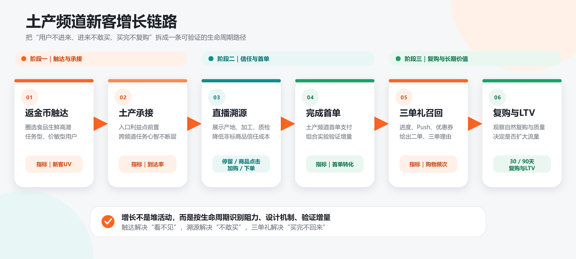Click the green dot beside 阶段三
This screenshot has height=259, width=576.
coord(398,59)
